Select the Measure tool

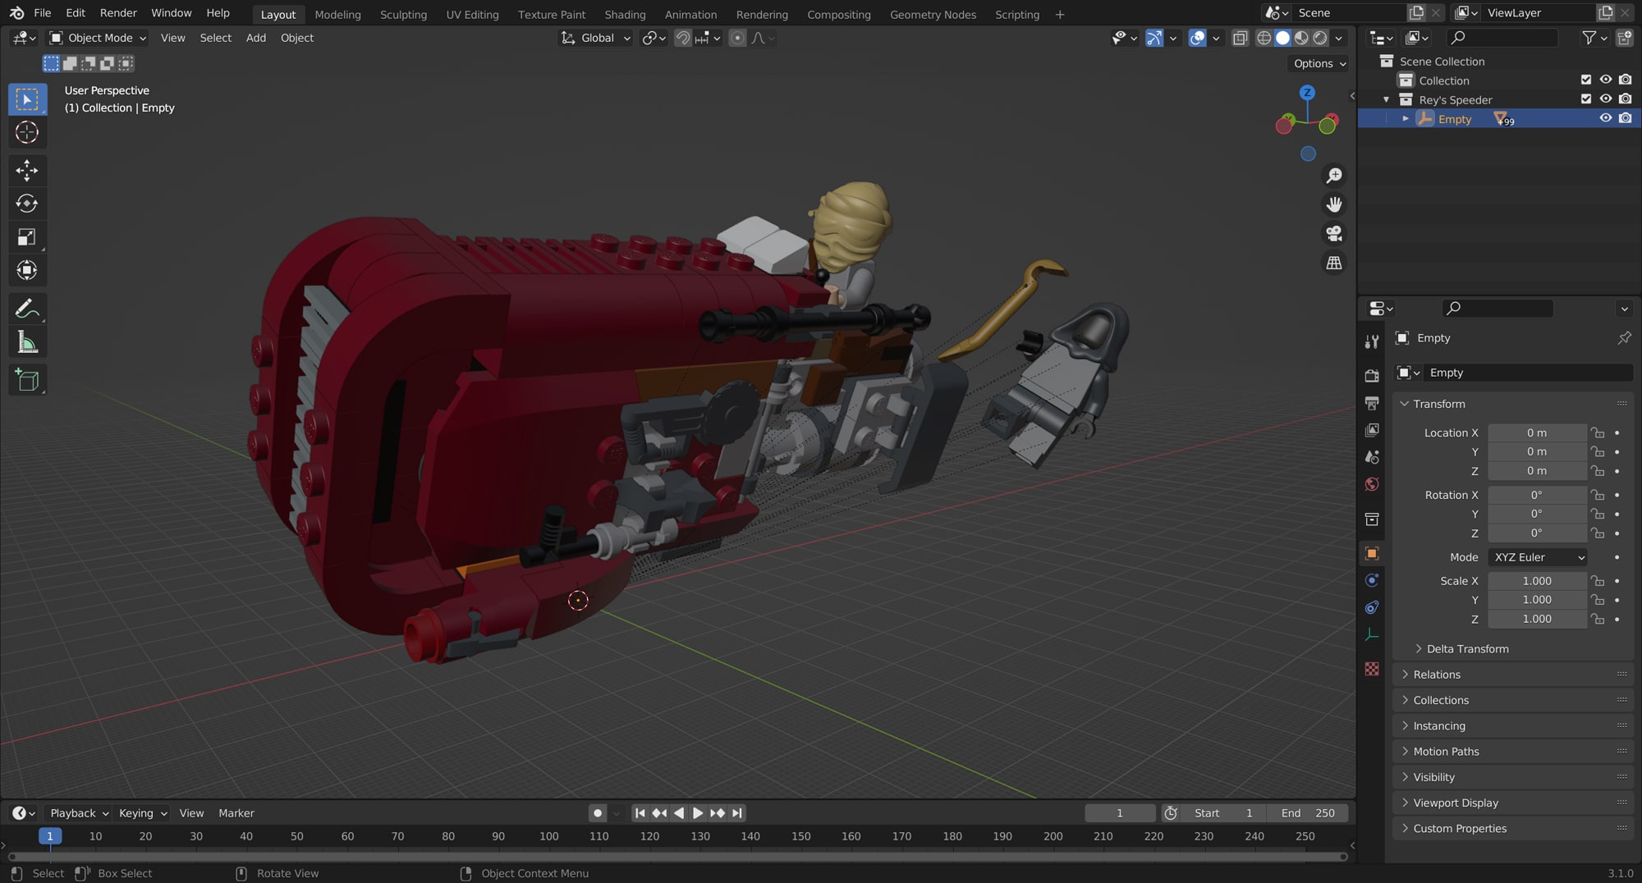pyautogui.click(x=27, y=342)
